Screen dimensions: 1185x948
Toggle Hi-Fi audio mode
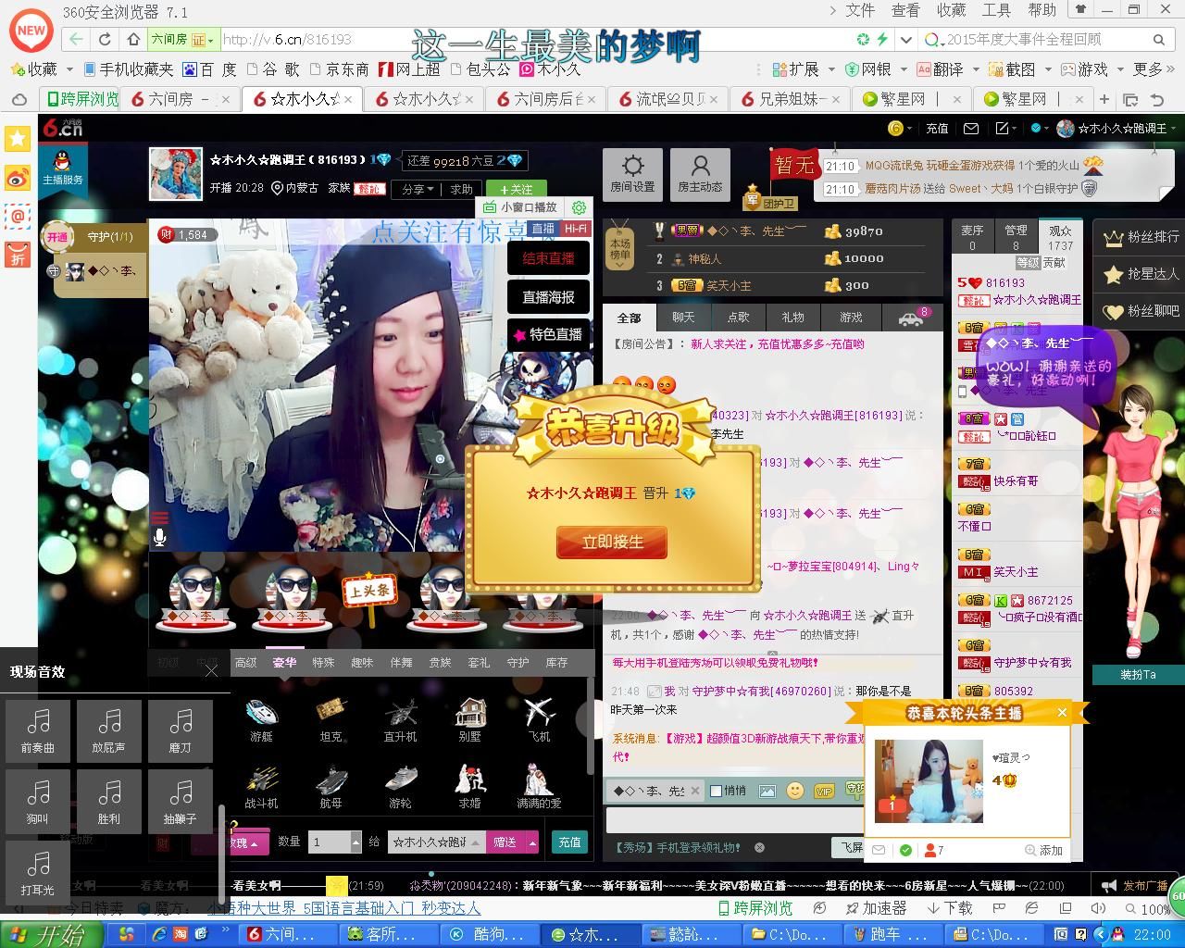click(576, 229)
